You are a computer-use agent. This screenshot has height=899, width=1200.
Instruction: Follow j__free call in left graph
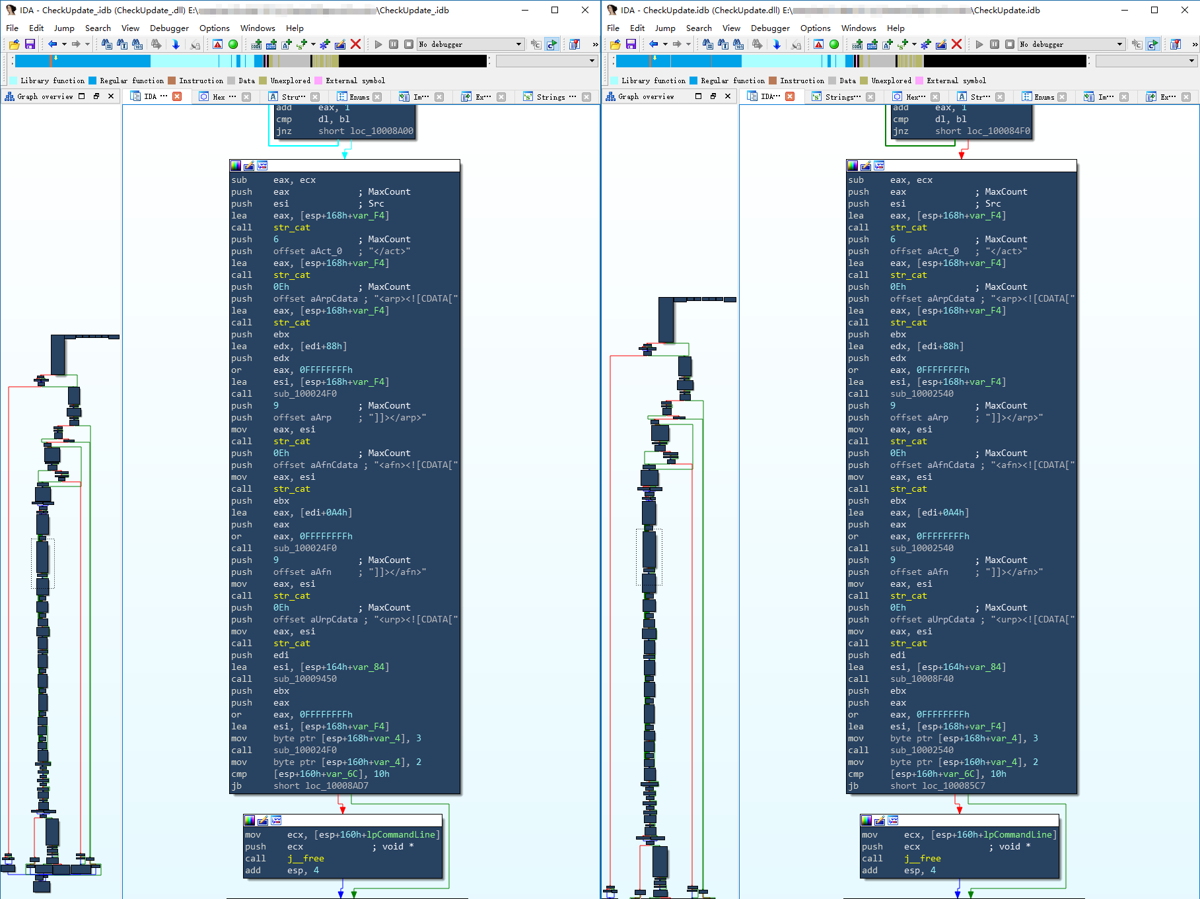306,859
